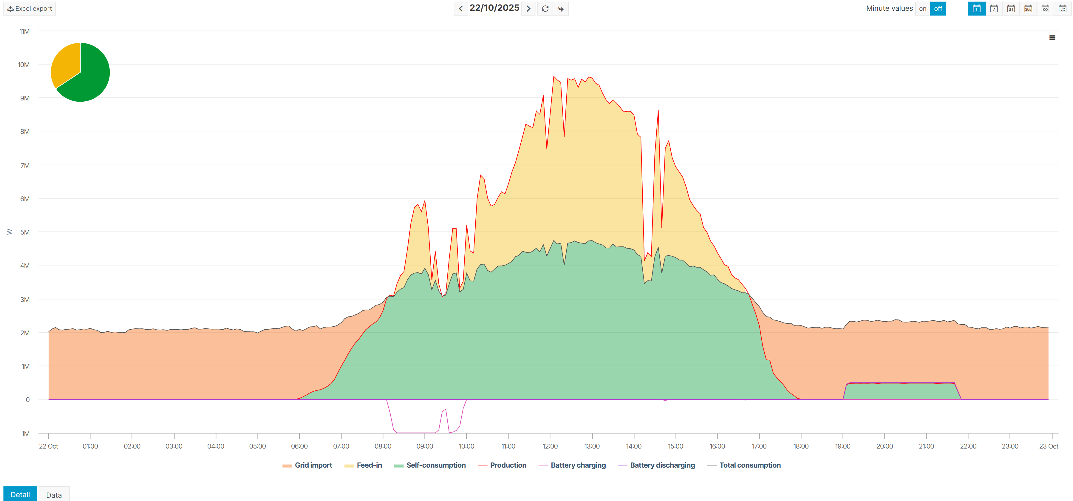This screenshot has height=501, width=1073.
Task: Set Minute values to off
Action: pos(938,8)
